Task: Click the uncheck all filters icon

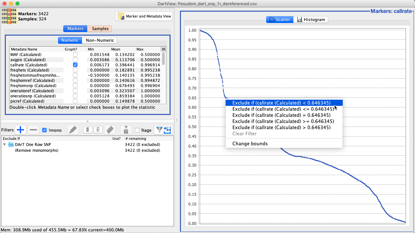Action: coord(98,130)
